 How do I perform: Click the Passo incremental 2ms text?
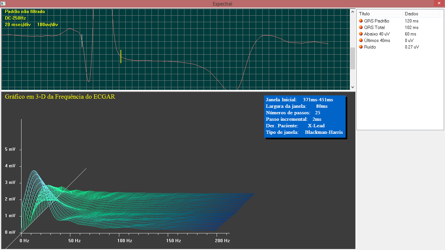point(294,119)
